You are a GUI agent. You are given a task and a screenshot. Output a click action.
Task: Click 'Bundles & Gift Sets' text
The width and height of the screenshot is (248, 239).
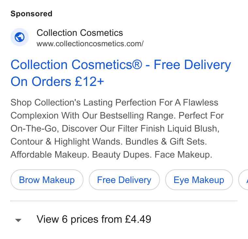[x=166, y=141]
